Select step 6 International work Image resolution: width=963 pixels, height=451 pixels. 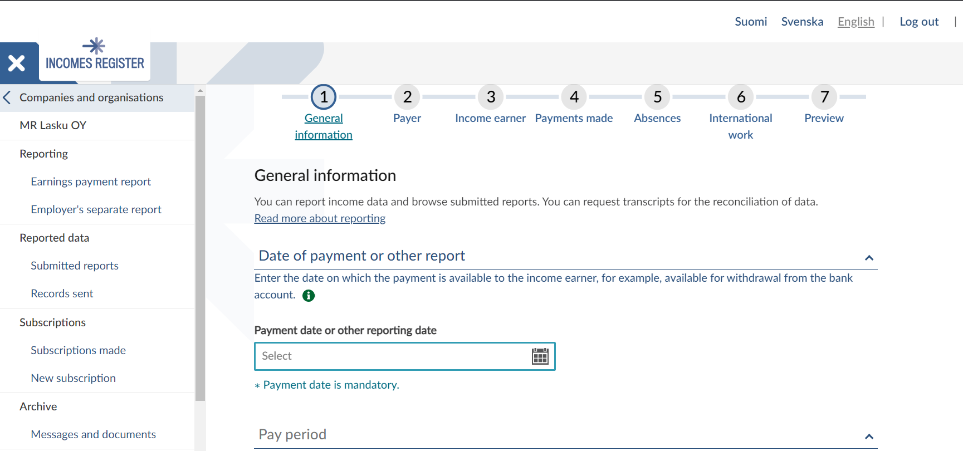pos(740,97)
